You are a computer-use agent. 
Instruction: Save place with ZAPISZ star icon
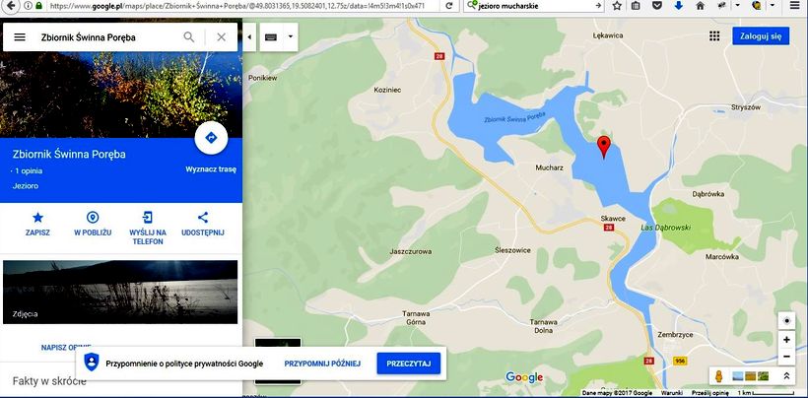(37, 218)
